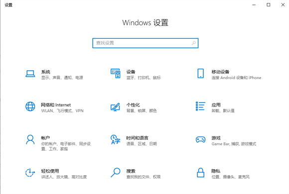The width and height of the screenshot is (289, 194).
Task: Open the 搜索 settings category
Action: coord(131,171)
